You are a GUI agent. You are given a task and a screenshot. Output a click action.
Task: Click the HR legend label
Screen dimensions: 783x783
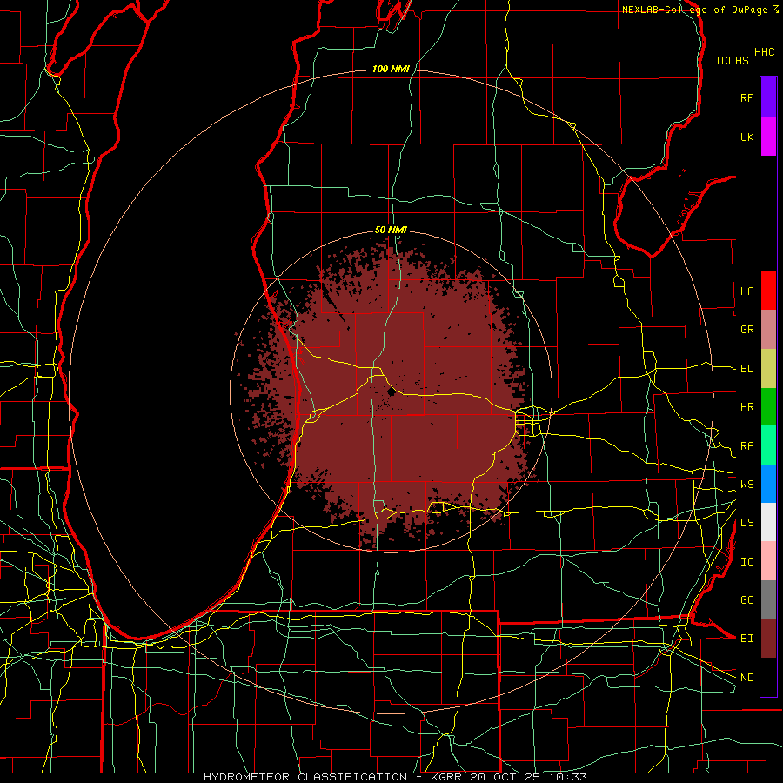pos(747,407)
